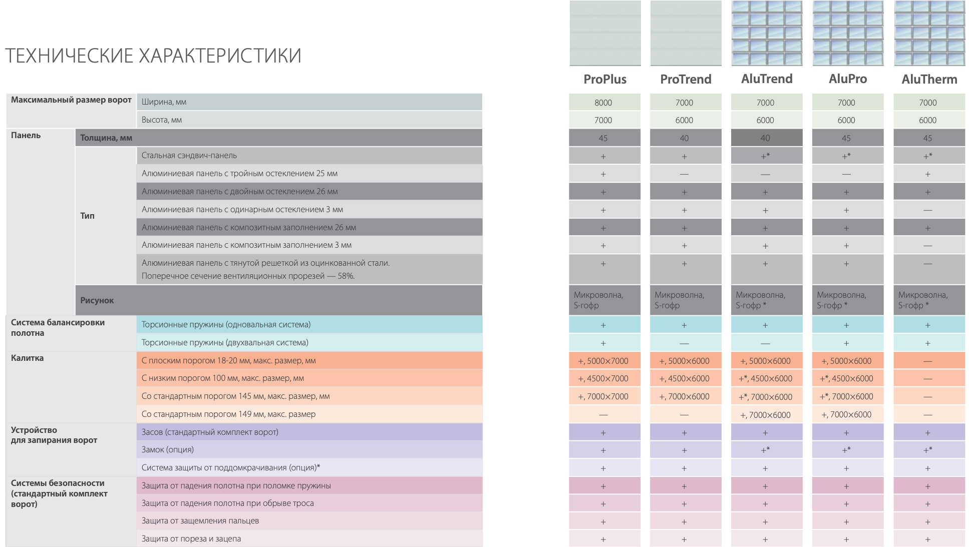The width and height of the screenshot is (969, 547).
Task: Click the Калитка section label
Action: point(28,358)
